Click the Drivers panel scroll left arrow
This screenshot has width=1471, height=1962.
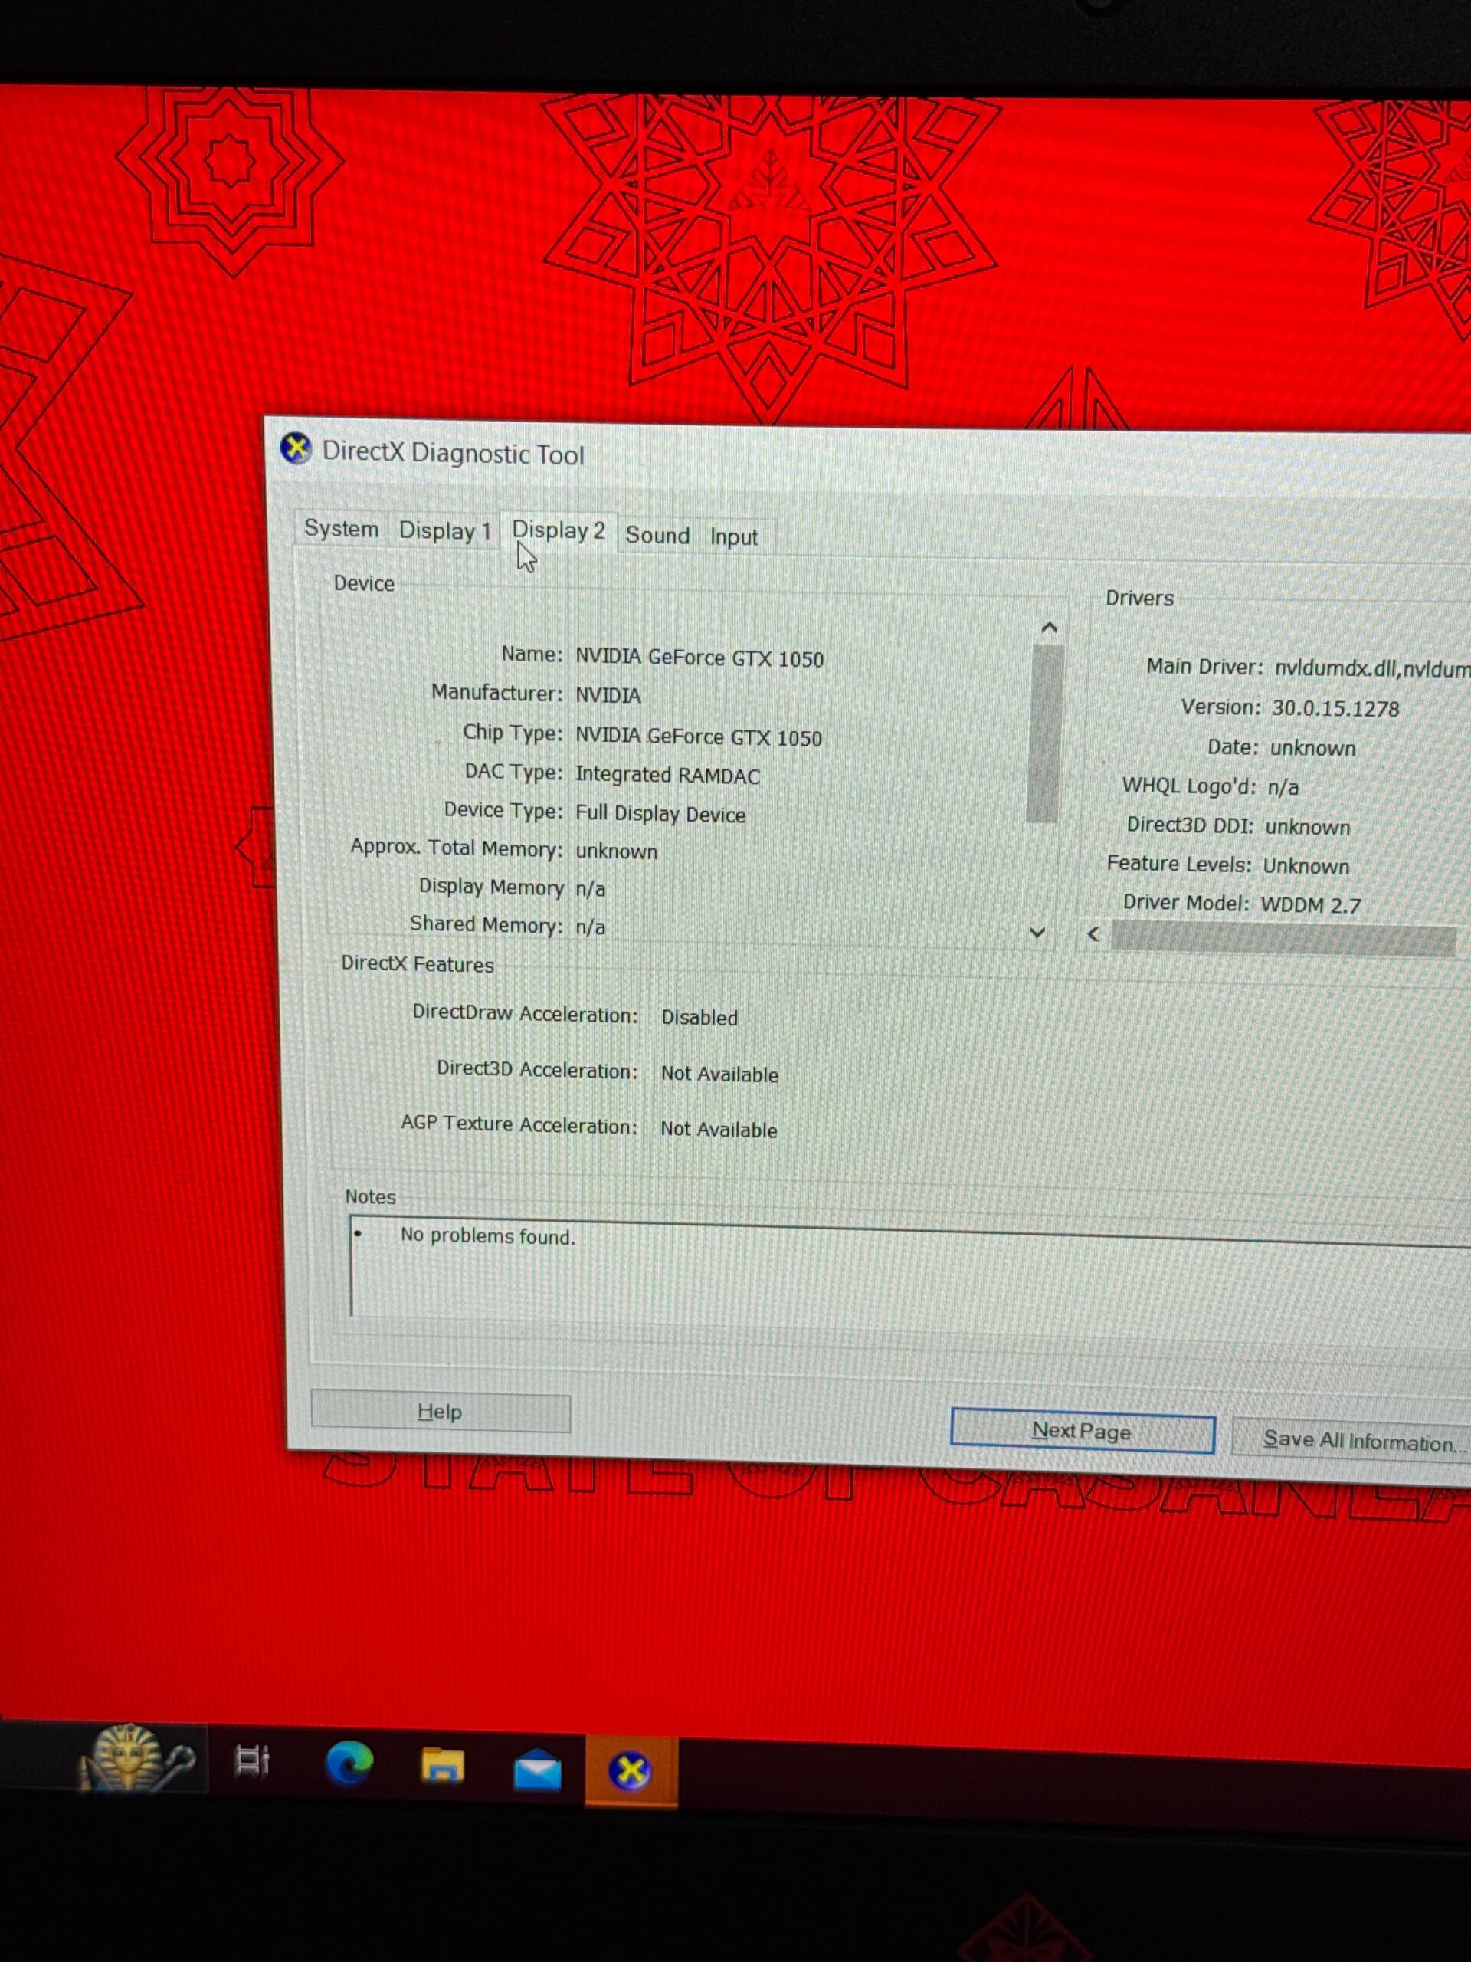point(1094,934)
